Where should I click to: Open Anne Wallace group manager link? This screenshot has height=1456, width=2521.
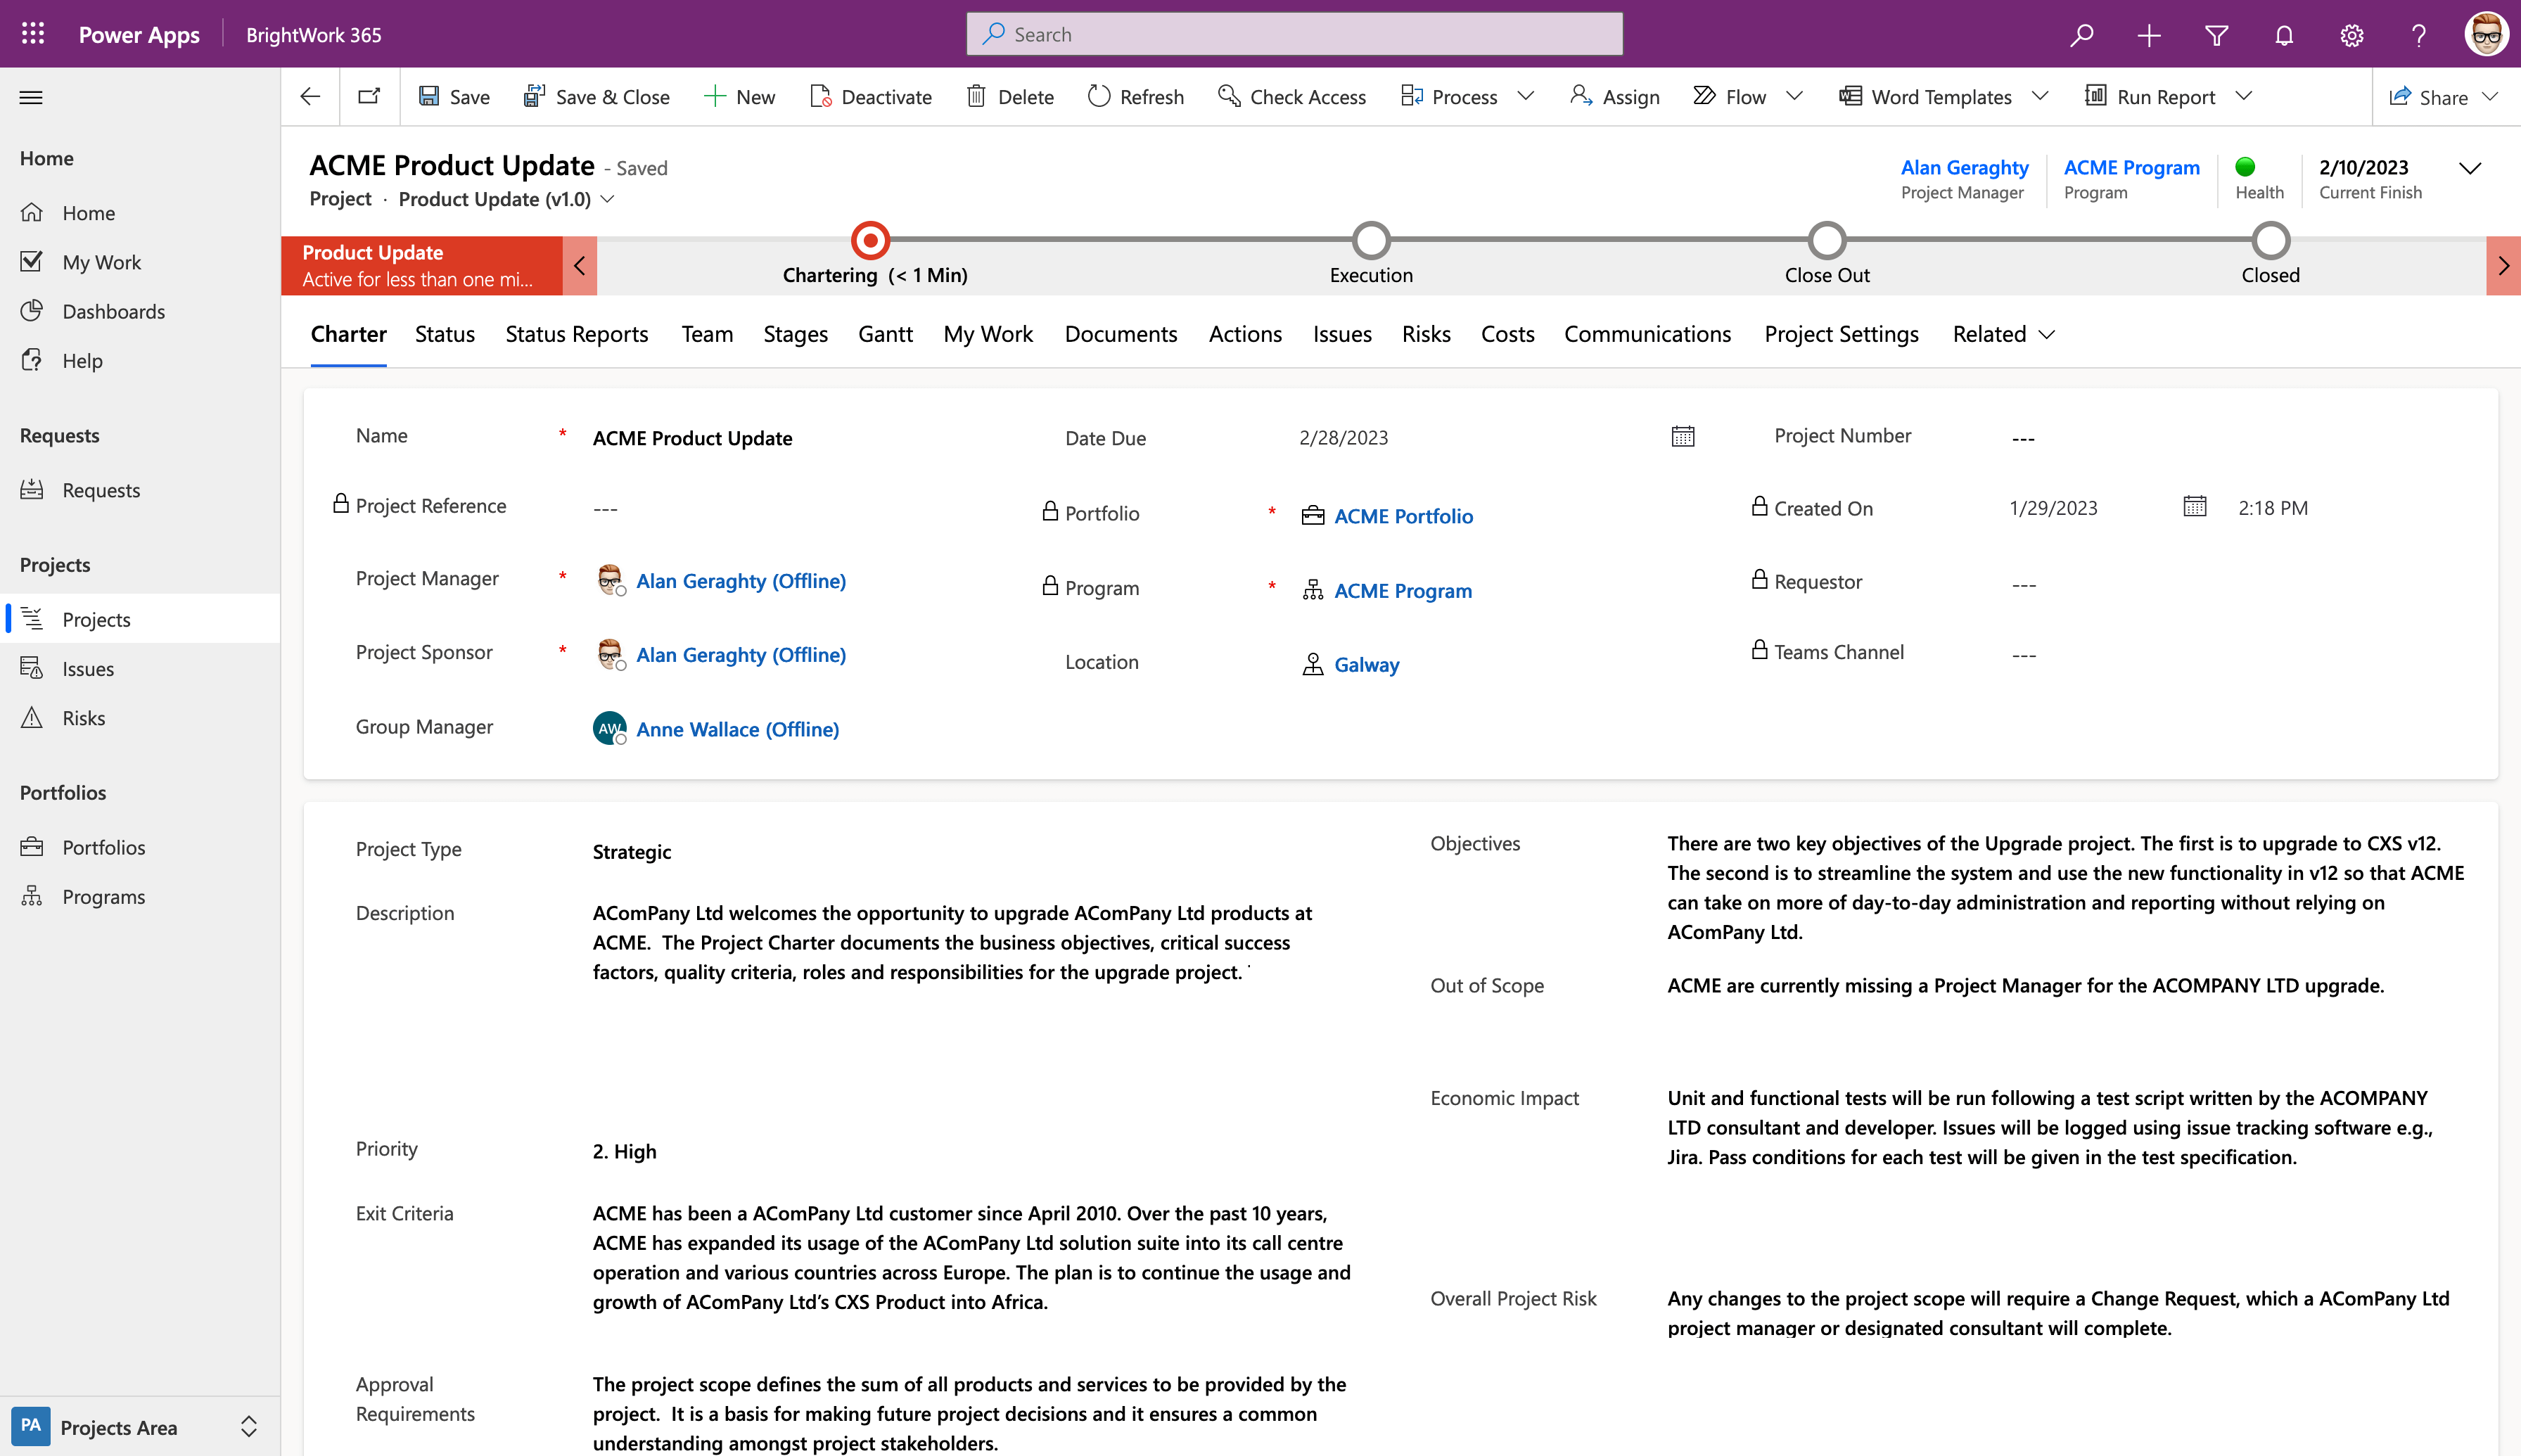(x=737, y=729)
